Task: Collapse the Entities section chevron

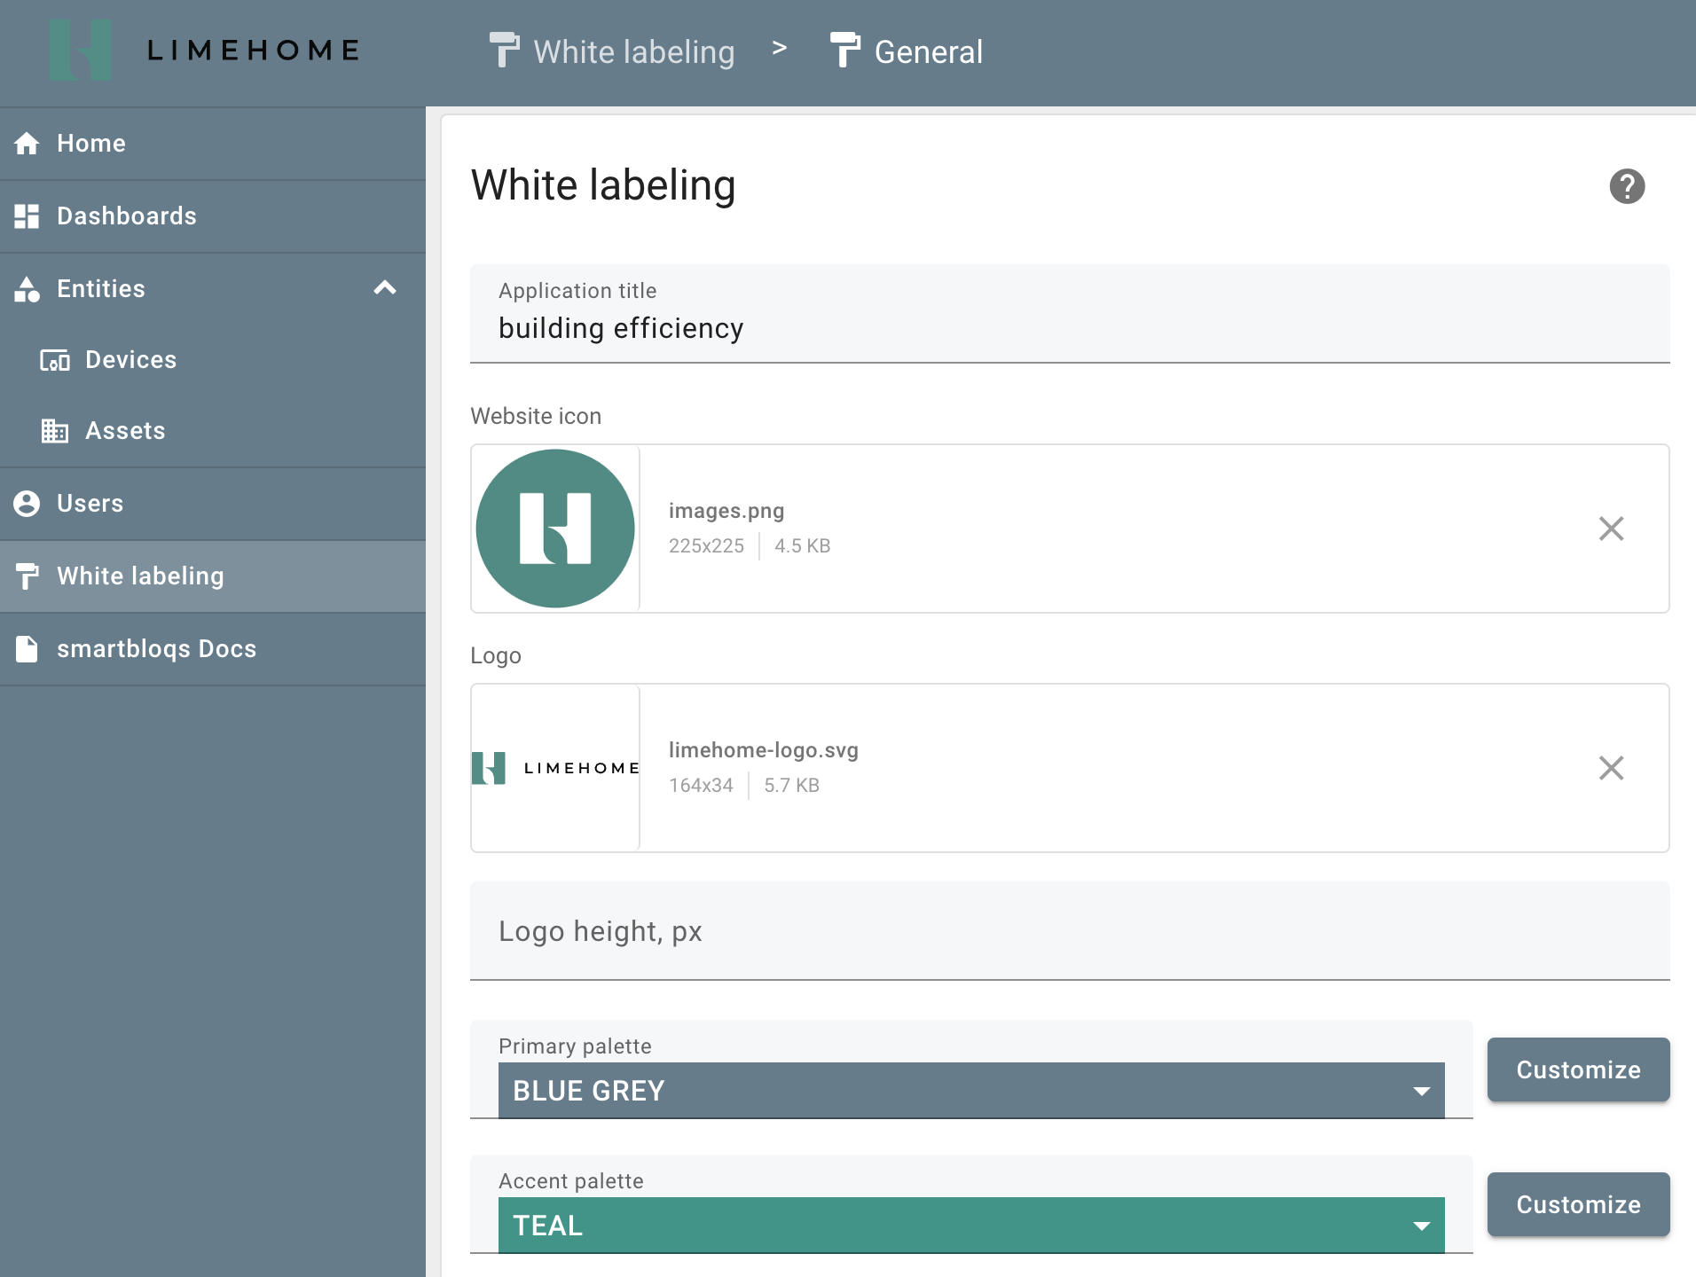Action: (x=385, y=288)
